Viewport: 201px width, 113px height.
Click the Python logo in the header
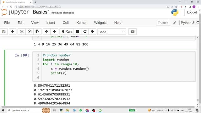[175, 13]
